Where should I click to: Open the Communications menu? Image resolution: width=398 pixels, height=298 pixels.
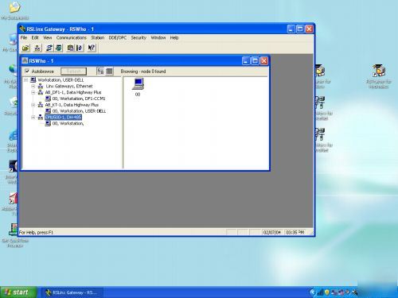click(x=72, y=37)
